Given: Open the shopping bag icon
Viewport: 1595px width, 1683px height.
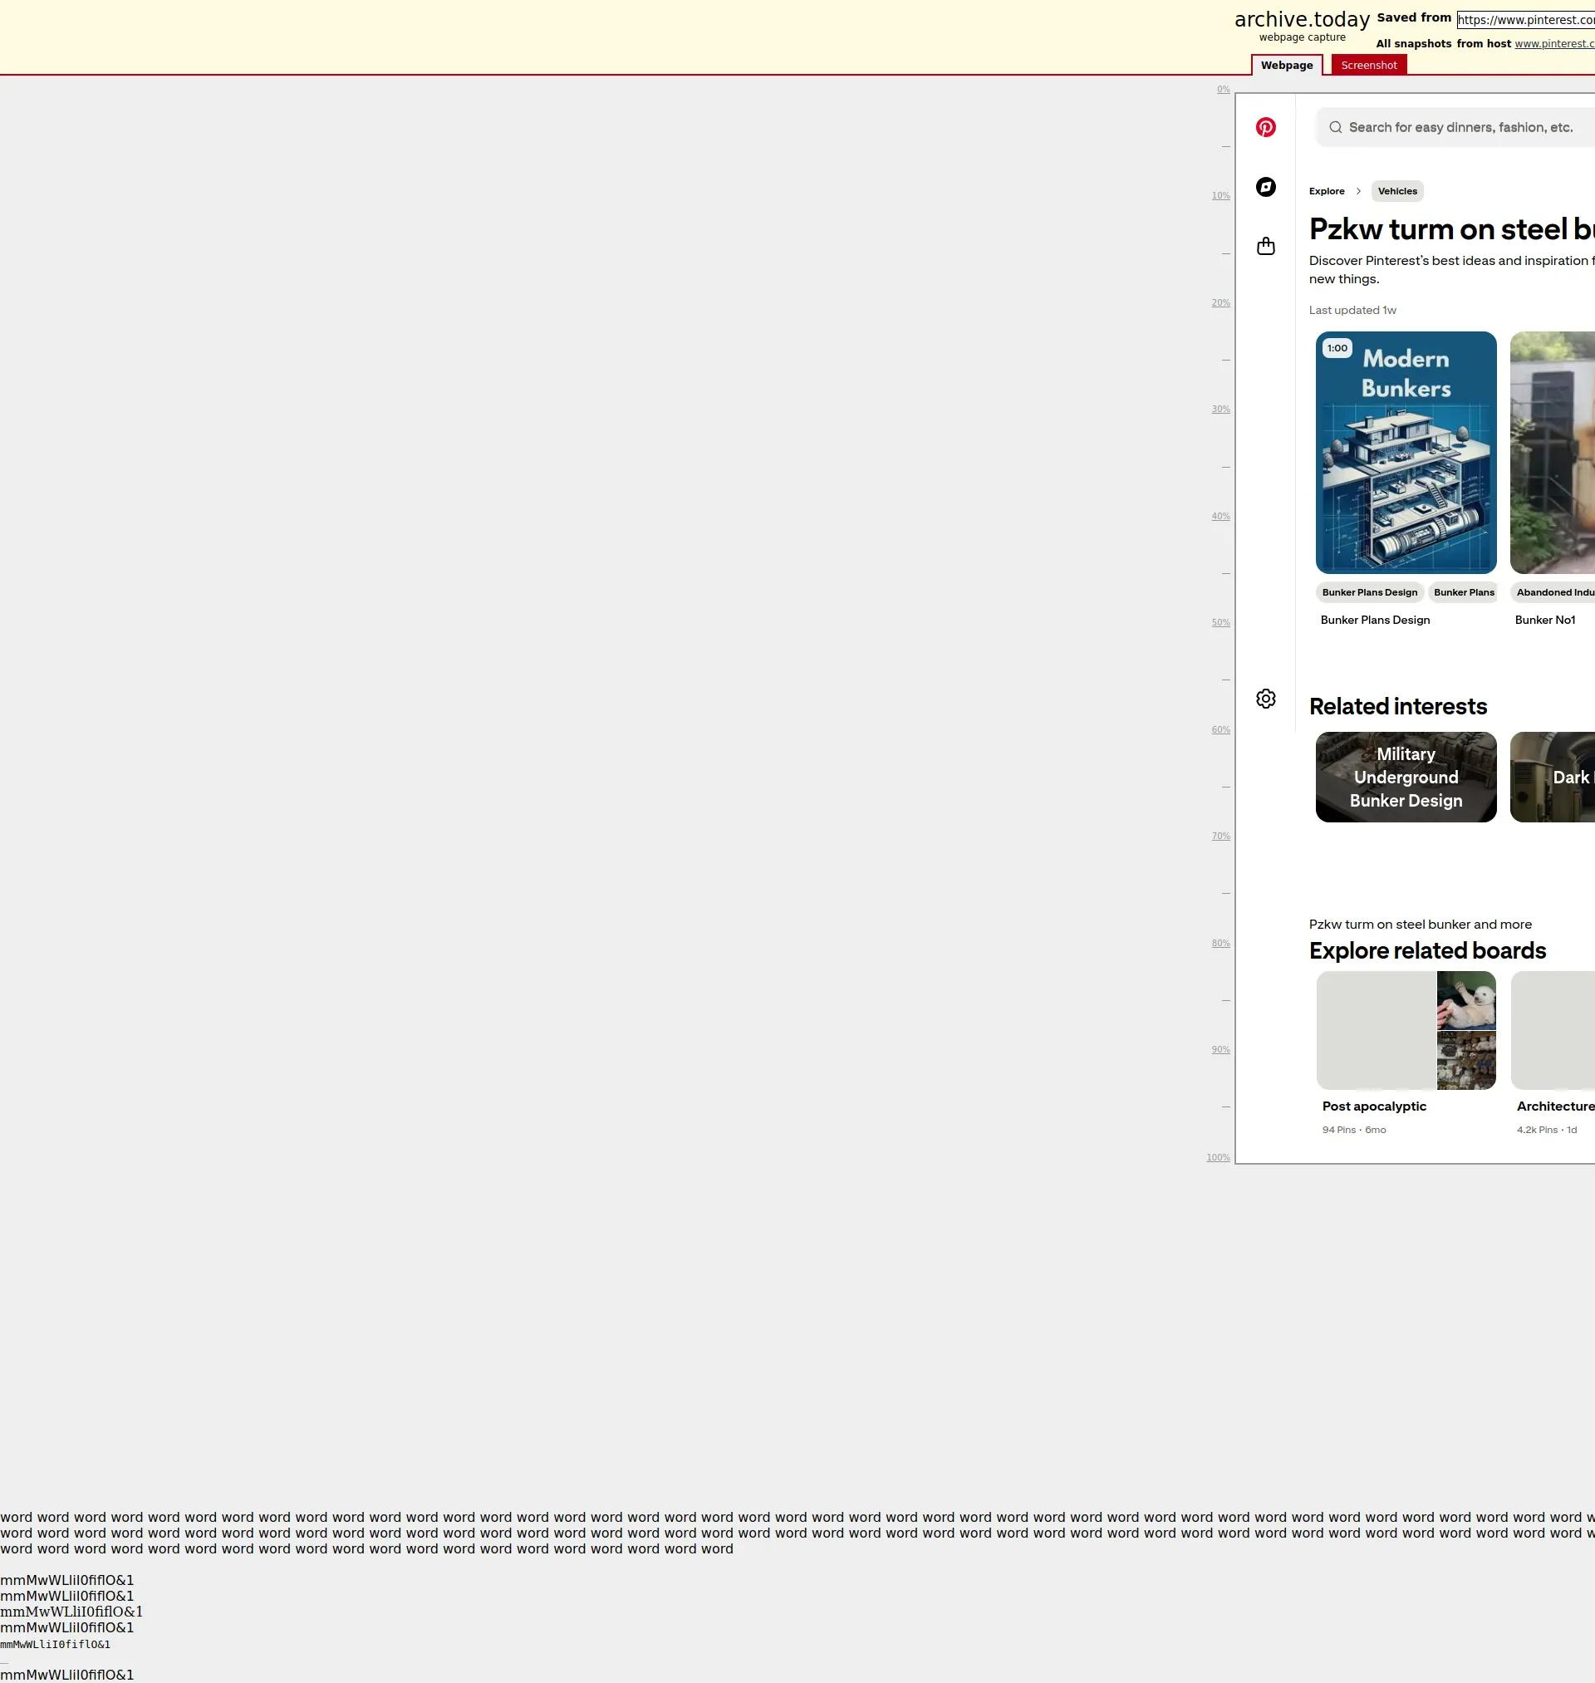Looking at the screenshot, I should [x=1265, y=247].
